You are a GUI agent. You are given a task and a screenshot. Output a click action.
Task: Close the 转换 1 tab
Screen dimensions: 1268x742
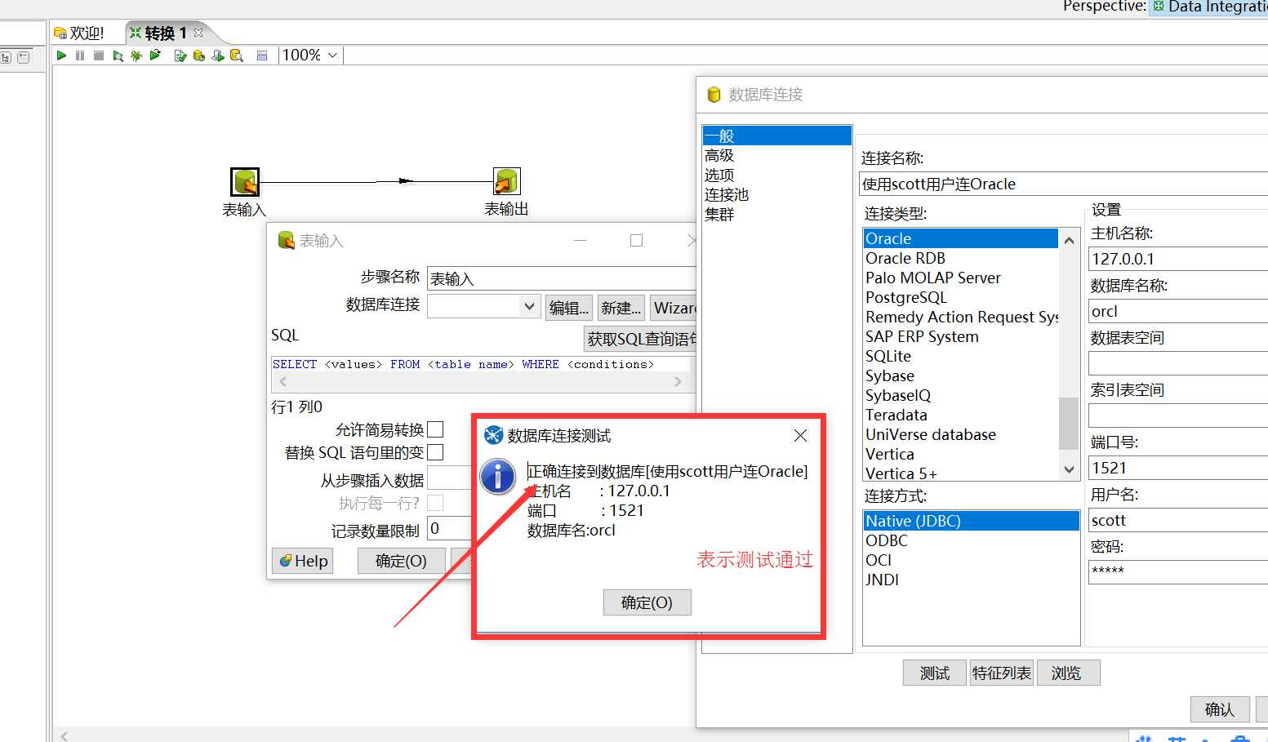coord(198,33)
